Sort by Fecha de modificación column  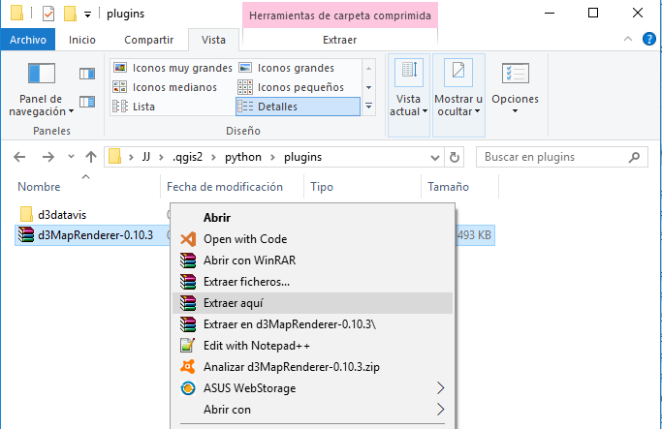225,187
